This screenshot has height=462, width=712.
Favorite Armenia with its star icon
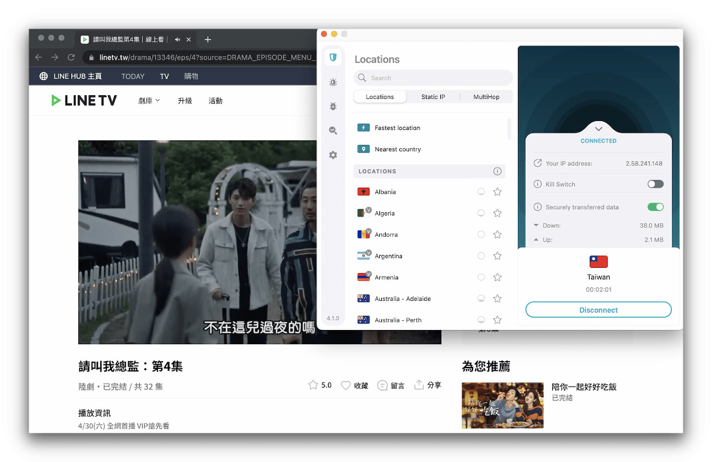(497, 277)
